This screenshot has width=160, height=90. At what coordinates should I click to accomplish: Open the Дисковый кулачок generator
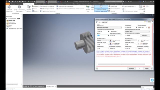pos(128,6)
